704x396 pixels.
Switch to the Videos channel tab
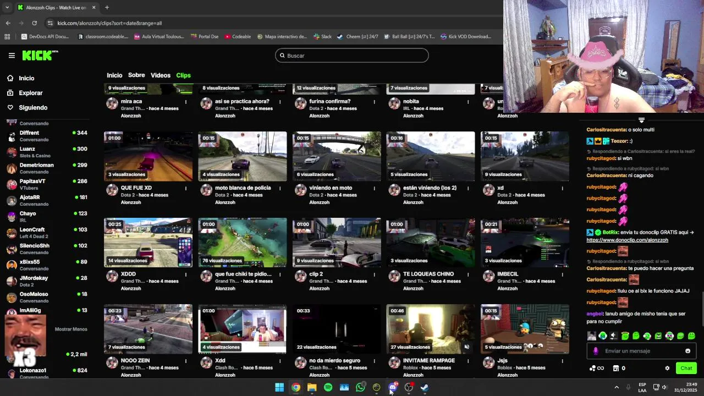click(x=161, y=75)
